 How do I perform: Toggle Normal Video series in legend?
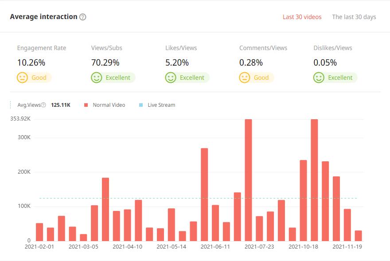109,105
